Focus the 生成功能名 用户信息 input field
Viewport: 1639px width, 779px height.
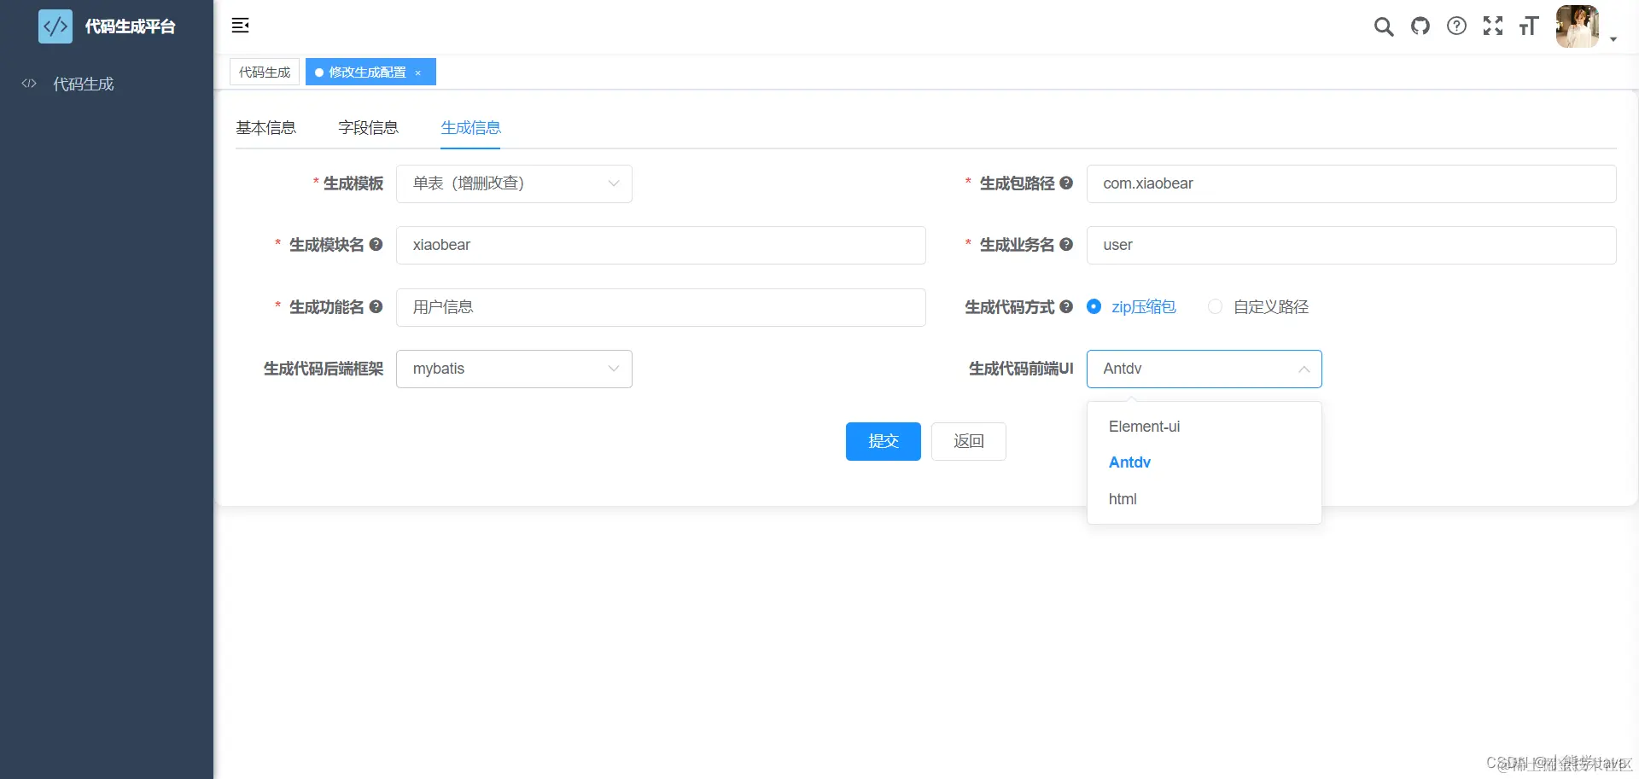pyautogui.click(x=661, y=307)
